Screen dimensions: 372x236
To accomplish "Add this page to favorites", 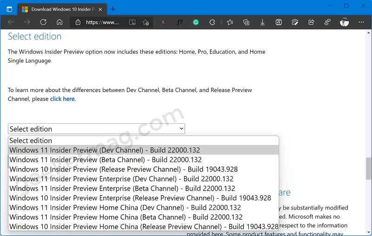I will click(146, 22).
